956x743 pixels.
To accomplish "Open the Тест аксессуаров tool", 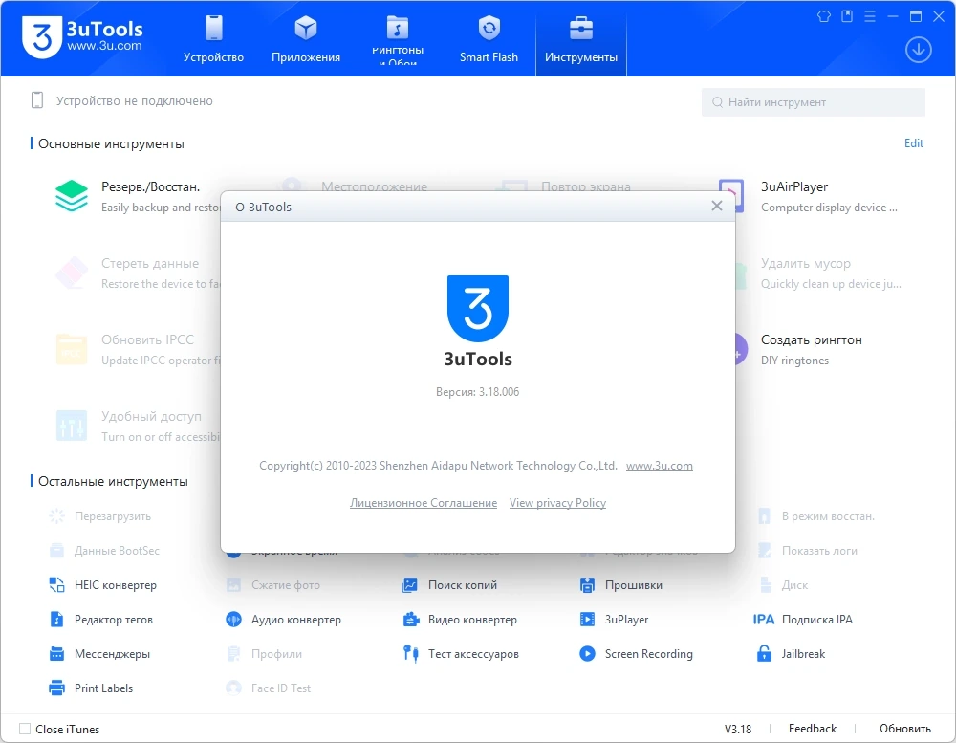I will coord(461,654).
